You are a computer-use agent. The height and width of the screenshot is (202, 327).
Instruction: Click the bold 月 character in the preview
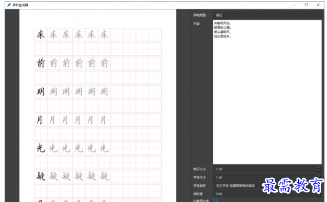40,120
